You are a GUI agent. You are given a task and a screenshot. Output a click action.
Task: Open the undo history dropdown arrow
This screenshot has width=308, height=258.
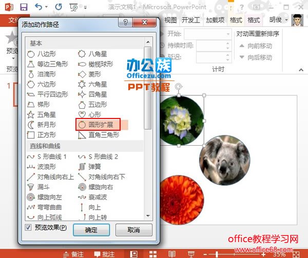pyautogui.click(x=47, y=7)
